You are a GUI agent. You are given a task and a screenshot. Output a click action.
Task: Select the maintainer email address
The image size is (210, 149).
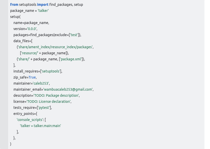pyautogui.click(x=68, y=89)
